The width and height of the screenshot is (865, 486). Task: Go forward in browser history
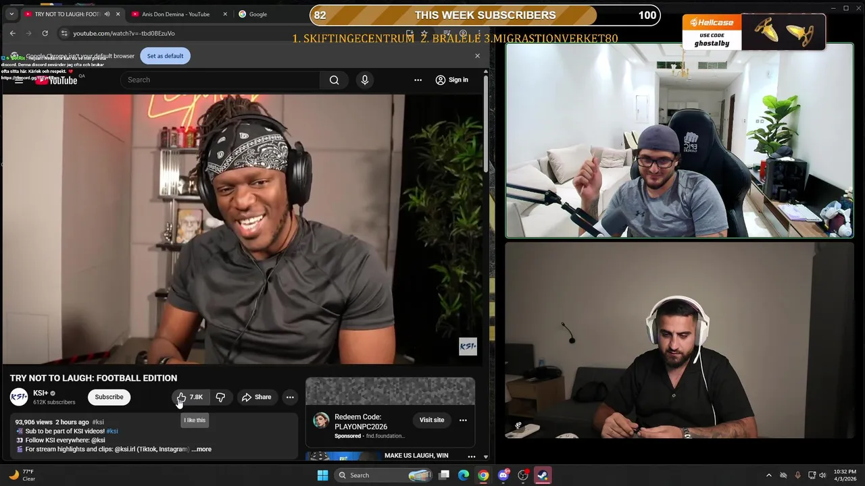[28, 33]
